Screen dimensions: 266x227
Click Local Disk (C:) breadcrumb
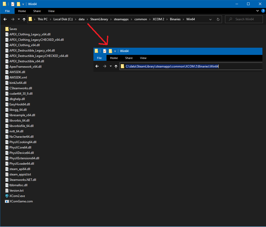(63, 19)
